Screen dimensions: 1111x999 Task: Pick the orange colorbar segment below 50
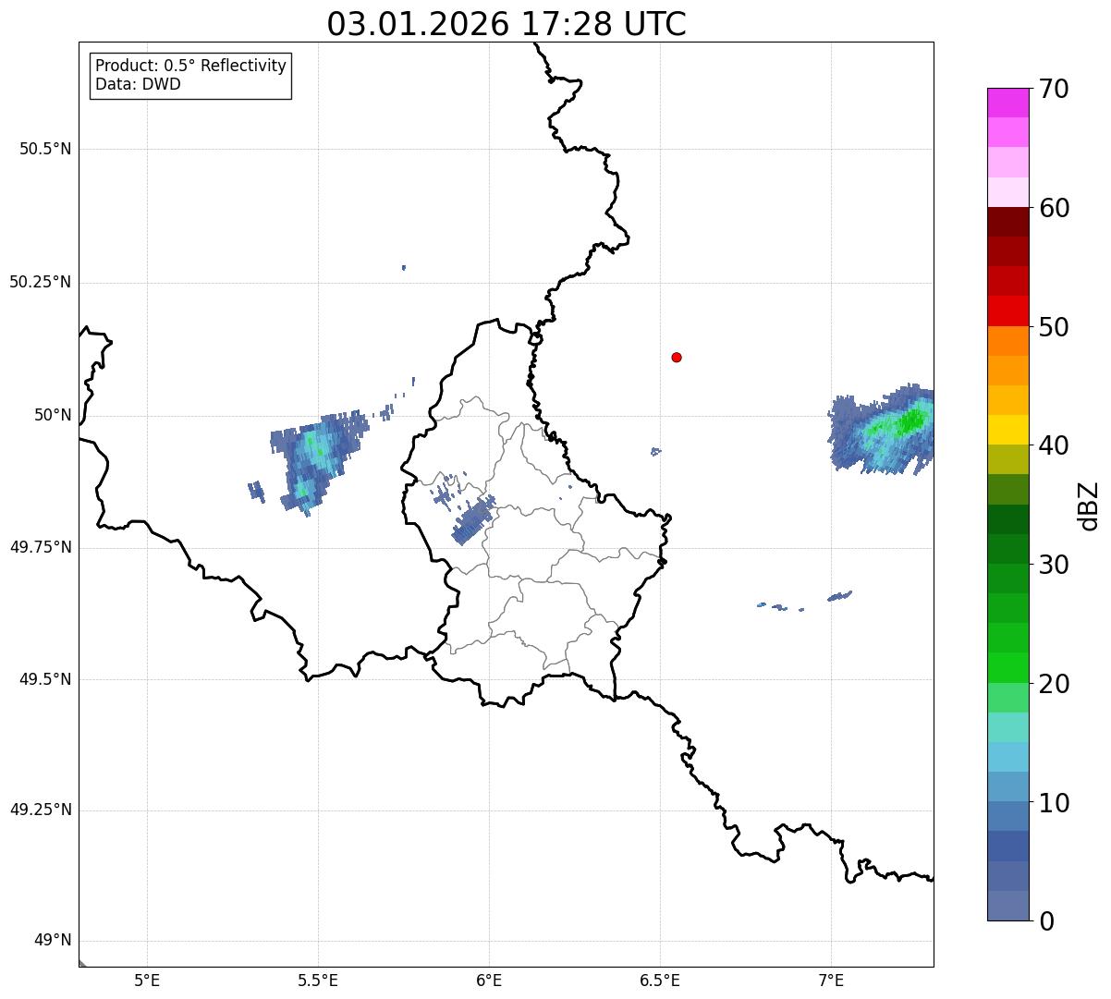click(1008, 341)
